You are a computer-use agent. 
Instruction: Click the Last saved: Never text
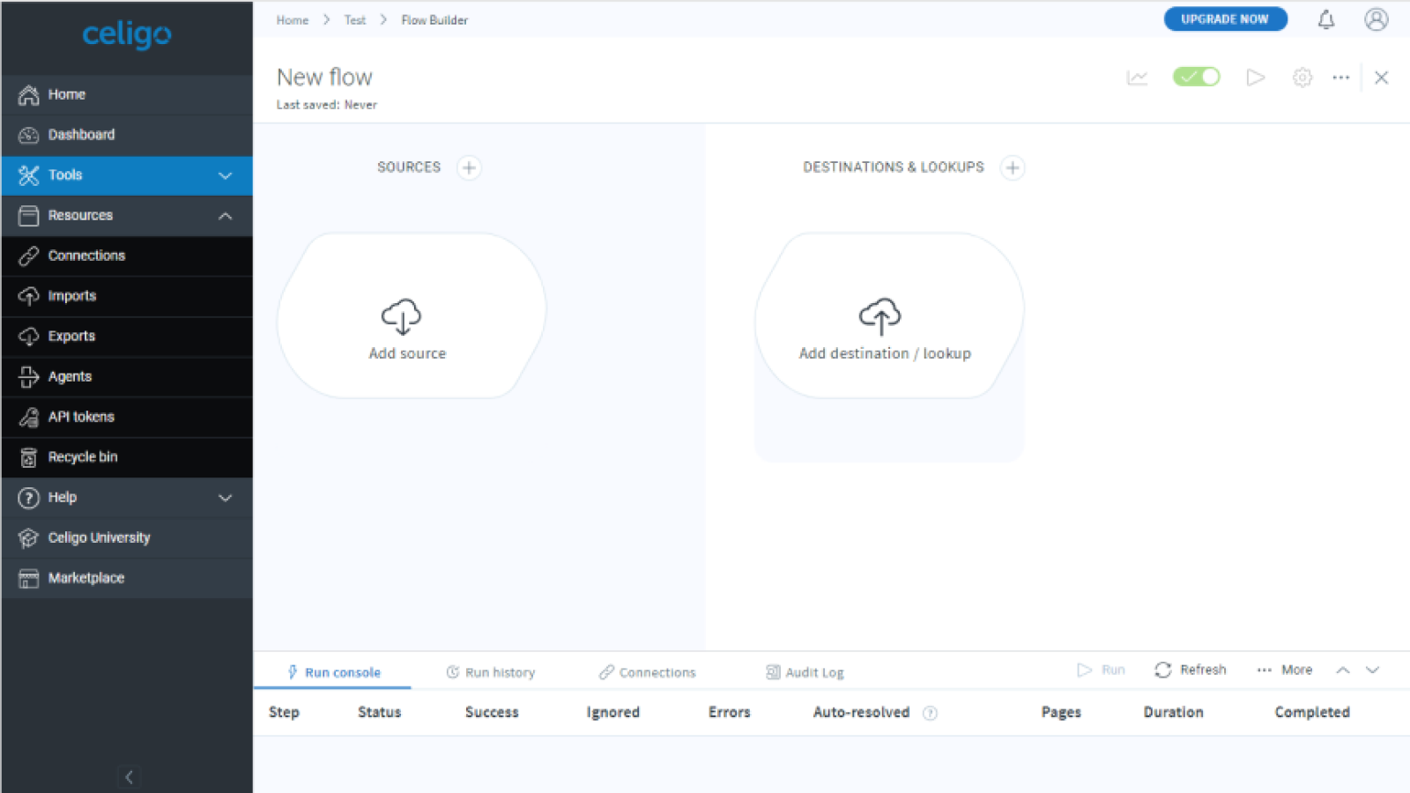point(326,105)
